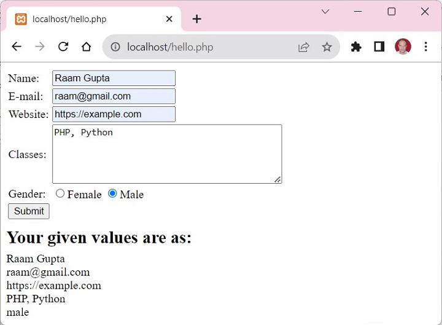Open the Extensions puzzle icon

pyautogui.click(x=356, y=47)
